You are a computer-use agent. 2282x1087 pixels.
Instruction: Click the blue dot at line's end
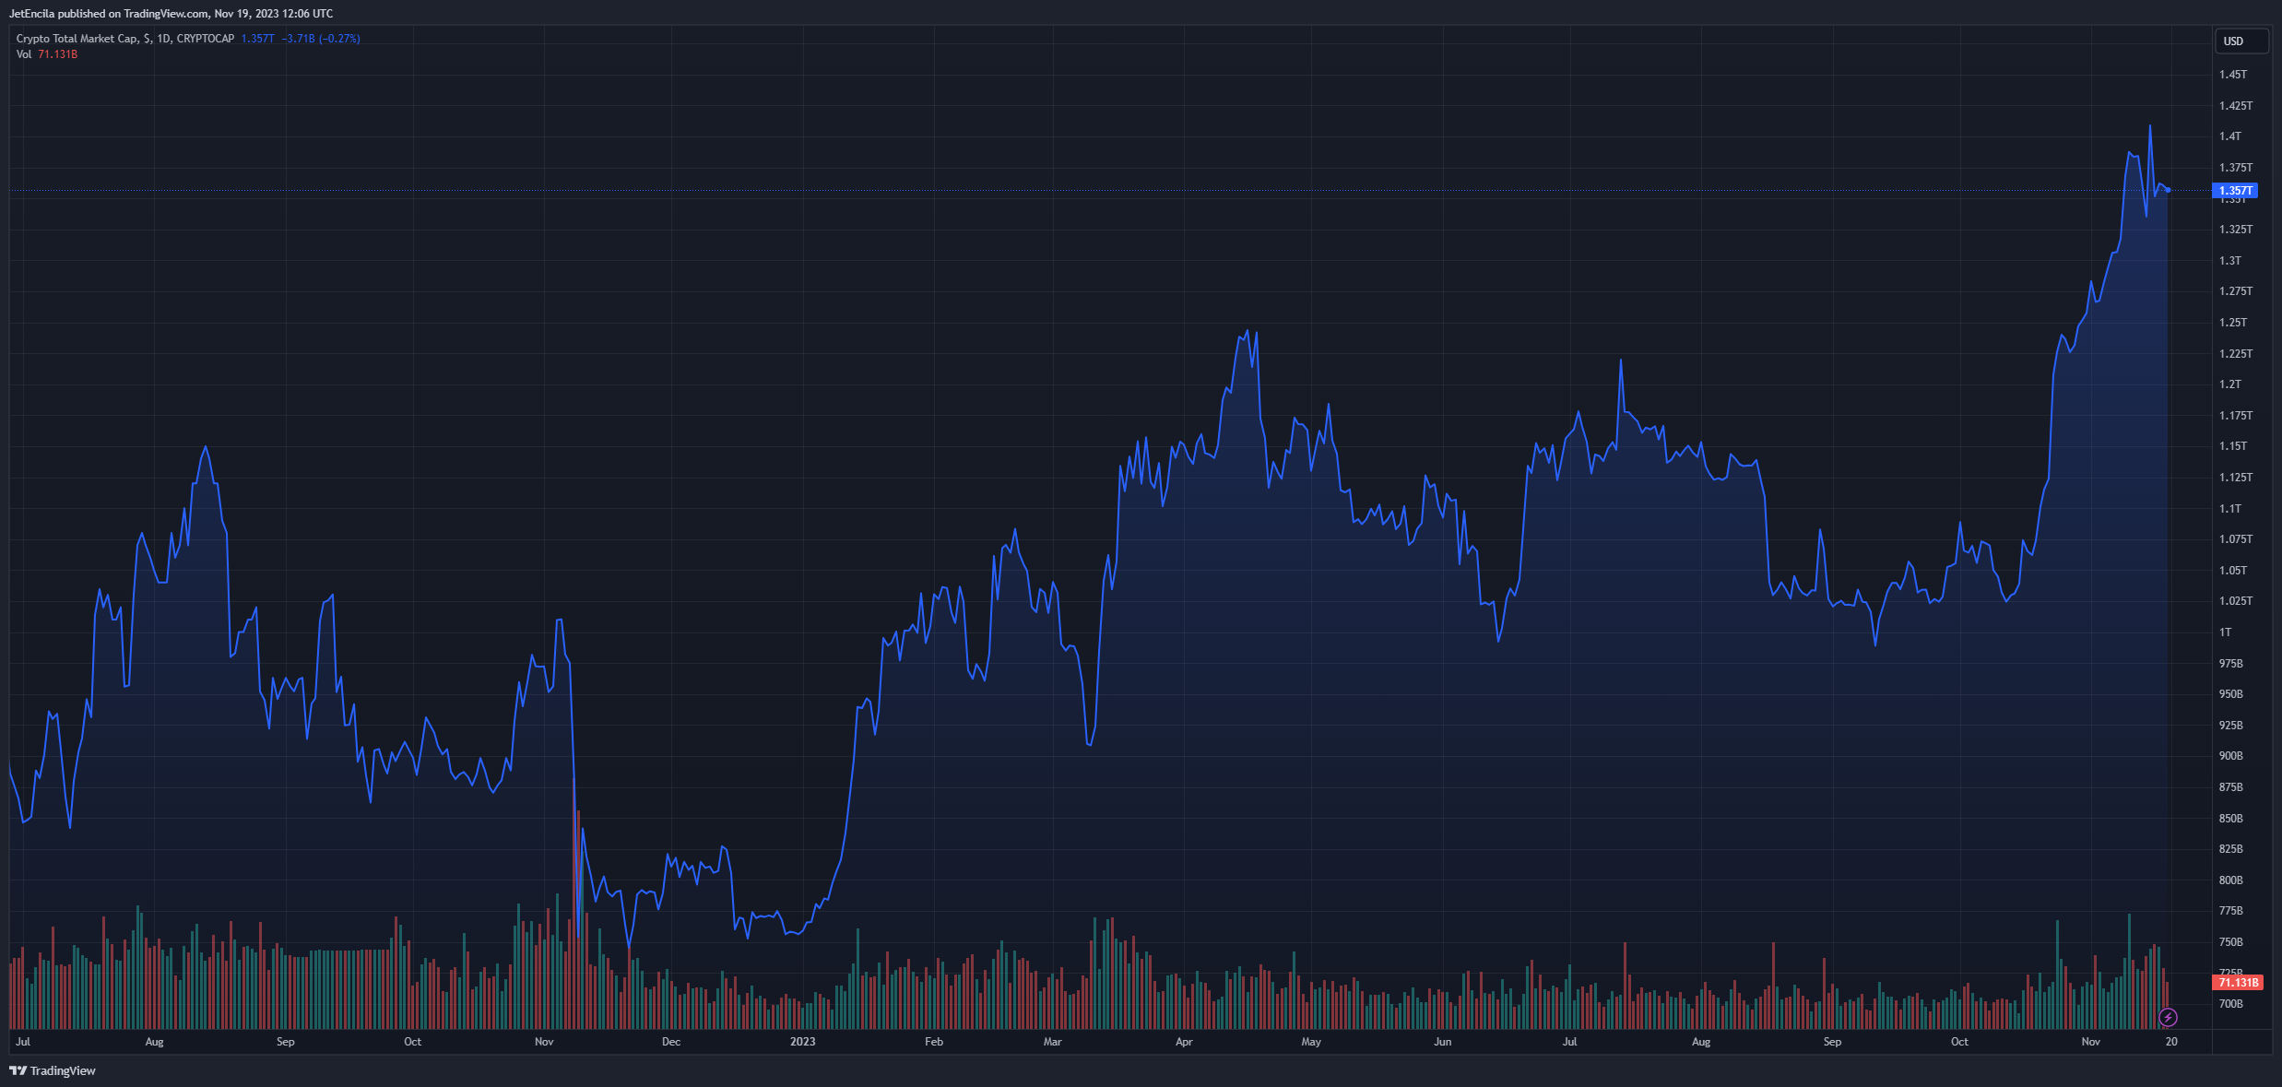[2168, 190]
